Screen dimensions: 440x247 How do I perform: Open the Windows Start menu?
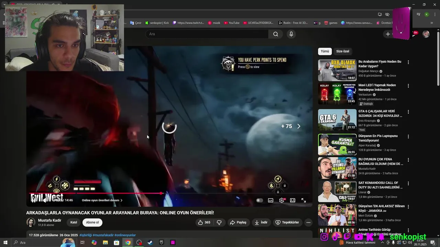coord(5,243)
